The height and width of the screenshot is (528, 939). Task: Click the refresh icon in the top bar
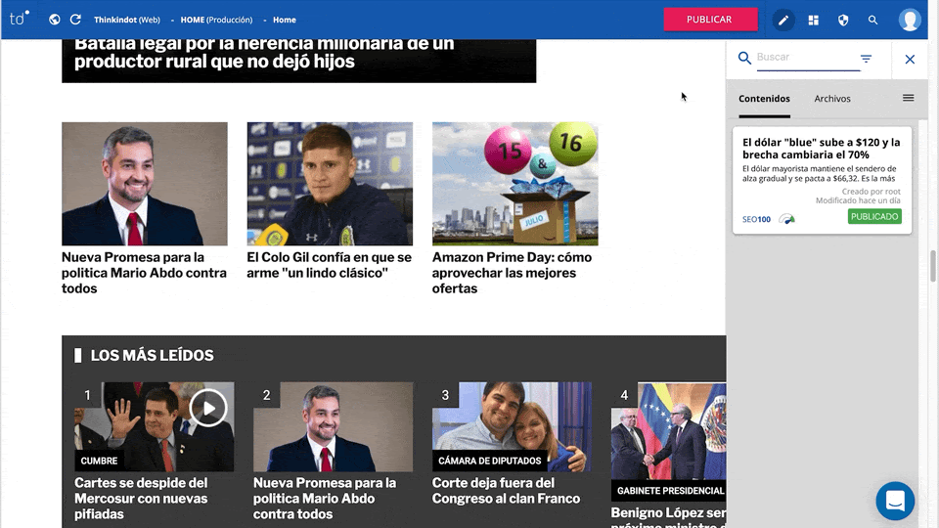pos(75,20)
